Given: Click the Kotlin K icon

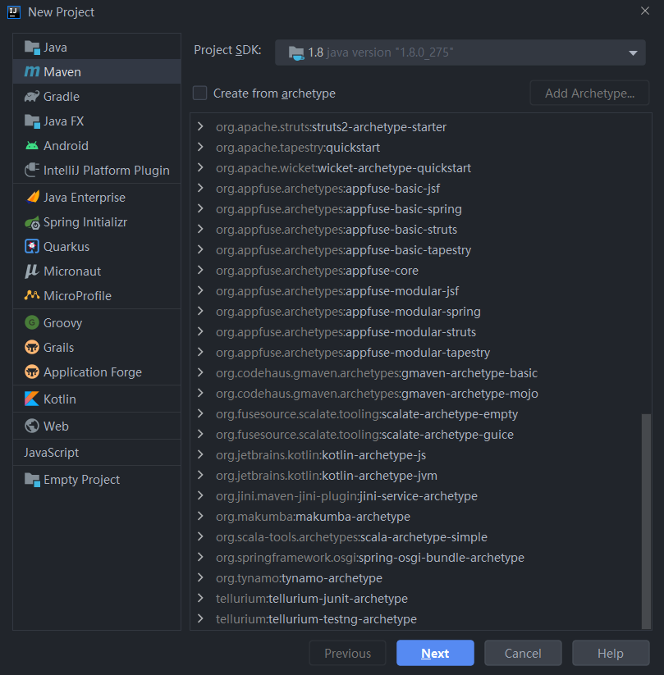Looking at the screenshot, I should [x=32, y=399].
